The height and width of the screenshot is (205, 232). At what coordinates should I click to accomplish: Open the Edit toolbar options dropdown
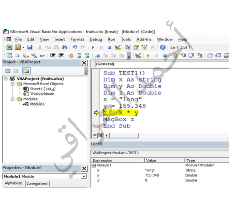tap(129, 56)
